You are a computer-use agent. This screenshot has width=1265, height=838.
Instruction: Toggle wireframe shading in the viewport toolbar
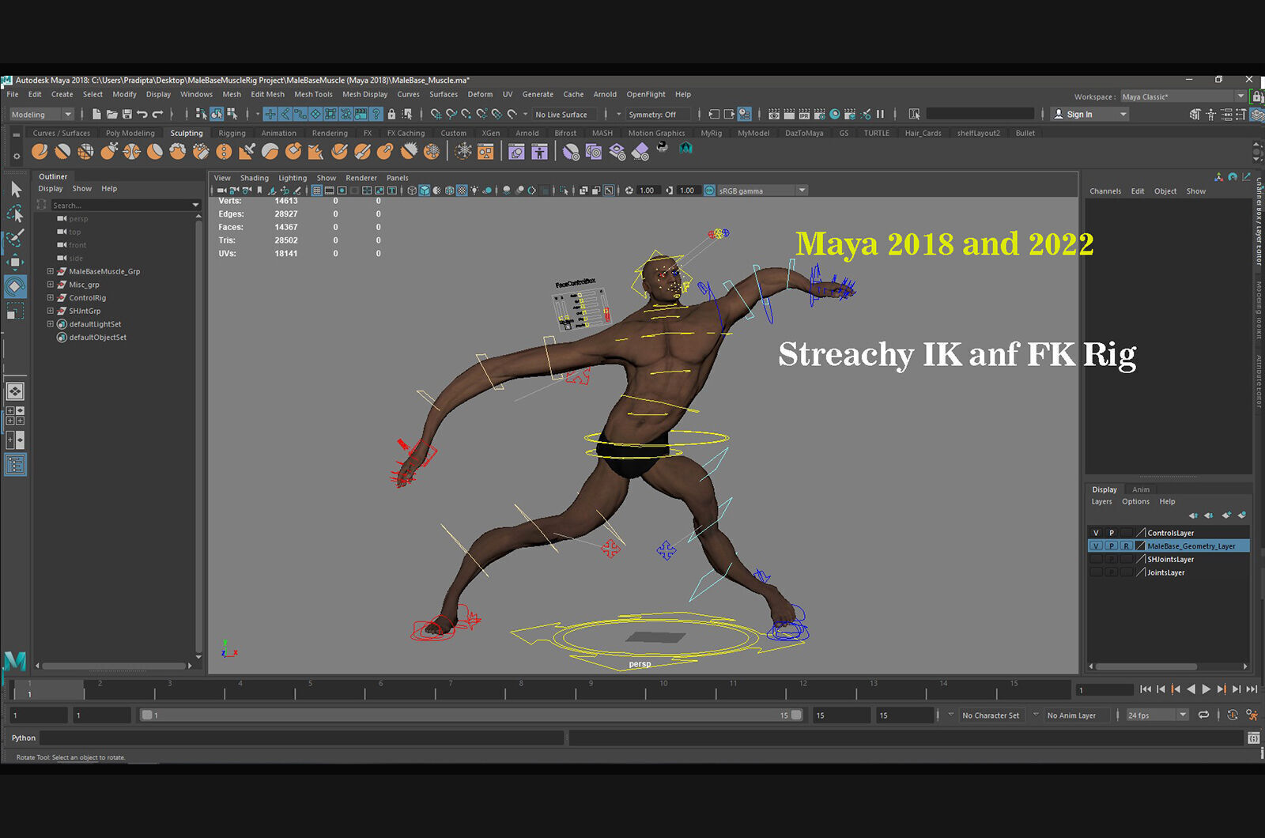[x=412, y=191]
